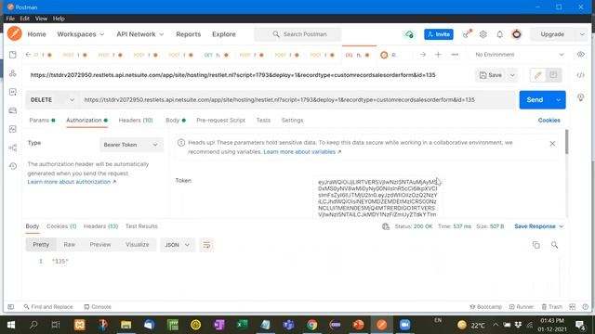Click into the Token text area
This screenshot has height=334, width=595.
(377, 198)
